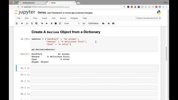Click the red round extension icon
The width and height of the screenshot is (178, 100).
132,7
